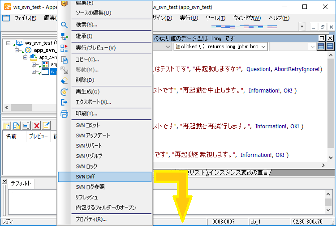Select SVN リゾルブ in context menu
Screen dimensions: 336x228
coord(89,156)
